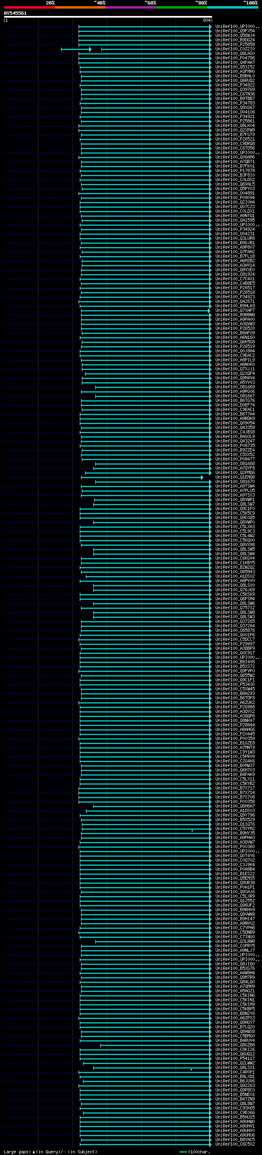Select the query name AV545561

click(15, 14)
